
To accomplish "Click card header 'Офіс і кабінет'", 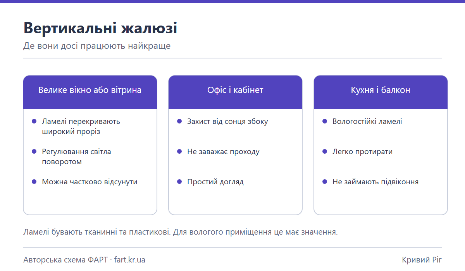I will coord(235,92).
